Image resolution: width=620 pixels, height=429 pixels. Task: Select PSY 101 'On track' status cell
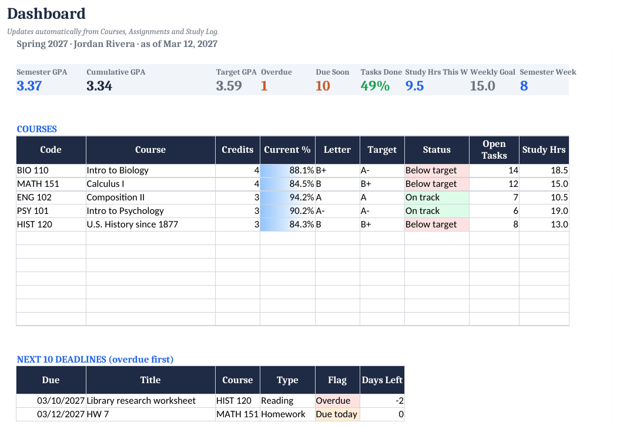tap(437, 211)
